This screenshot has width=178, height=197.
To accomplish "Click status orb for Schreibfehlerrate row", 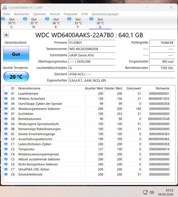I will 6,174.
